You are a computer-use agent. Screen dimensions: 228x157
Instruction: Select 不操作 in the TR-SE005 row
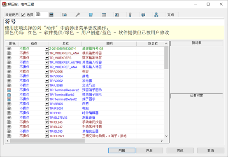[24, 104]
